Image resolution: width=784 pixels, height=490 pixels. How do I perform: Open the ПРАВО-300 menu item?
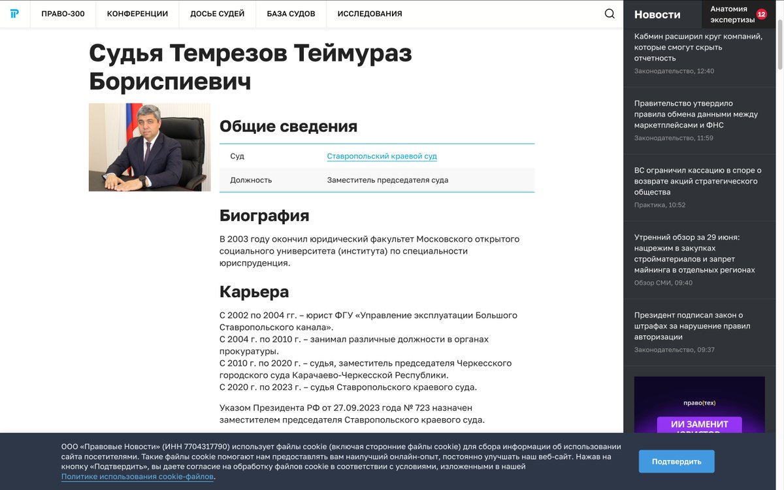(x=63, y=14)
